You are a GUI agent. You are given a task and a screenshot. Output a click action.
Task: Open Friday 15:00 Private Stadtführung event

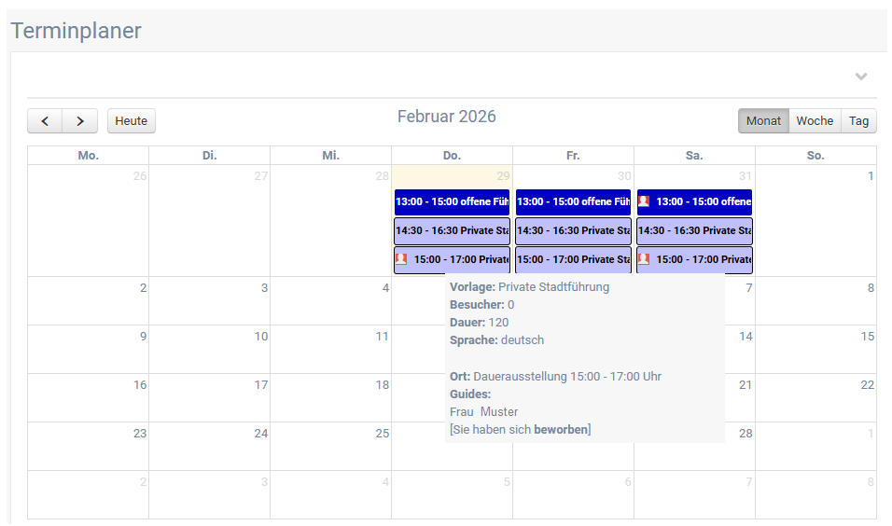pos(573,259)
